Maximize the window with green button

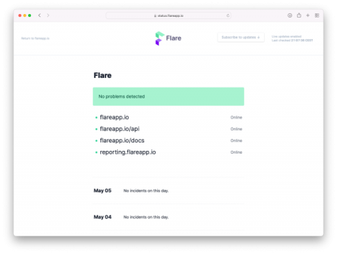point(29,15)
